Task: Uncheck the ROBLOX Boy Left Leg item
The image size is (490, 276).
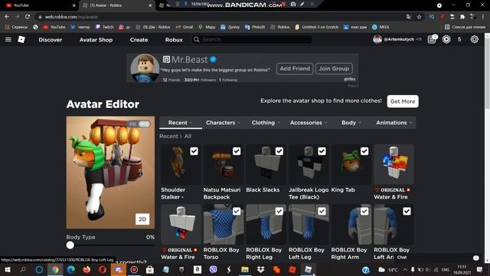Action: click(x=322, y=212)
